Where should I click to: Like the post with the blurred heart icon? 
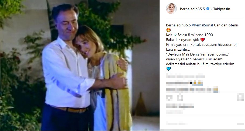click(x=169, y=98)
